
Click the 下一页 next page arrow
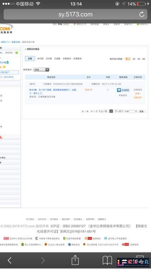[119, 111]
